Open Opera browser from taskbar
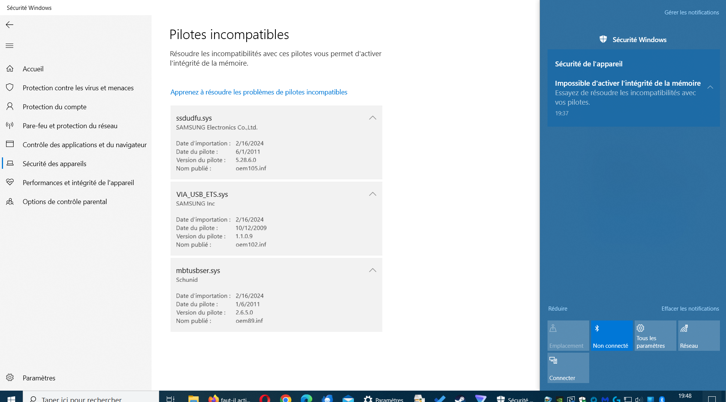 tap(265, 398)
